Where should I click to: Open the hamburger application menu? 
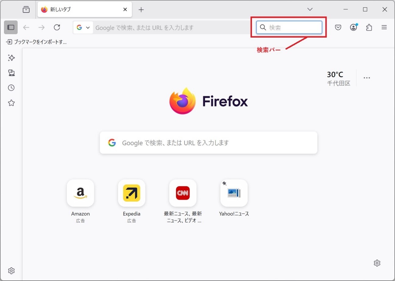(384, 27)
